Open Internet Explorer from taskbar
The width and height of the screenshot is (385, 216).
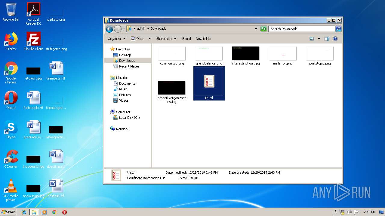[x=24, y=212]
